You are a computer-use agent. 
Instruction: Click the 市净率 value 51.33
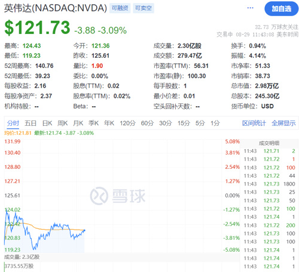[263, 66]
